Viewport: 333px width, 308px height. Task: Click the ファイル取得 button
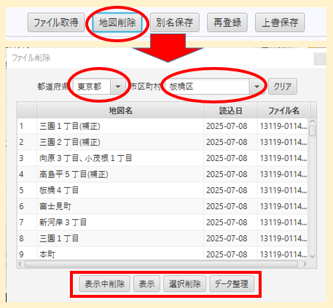(56, 23)
